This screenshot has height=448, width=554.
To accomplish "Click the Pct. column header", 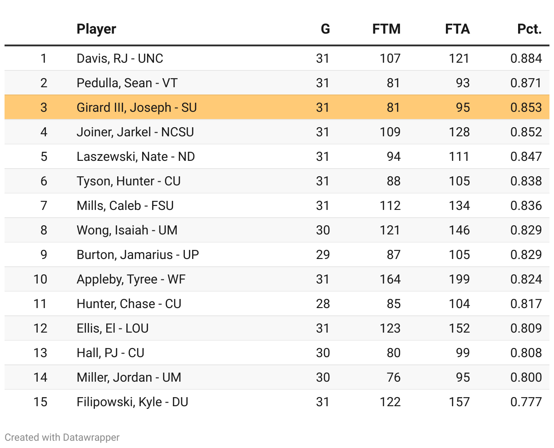I will pyautogui.click(x=529, y=29).
